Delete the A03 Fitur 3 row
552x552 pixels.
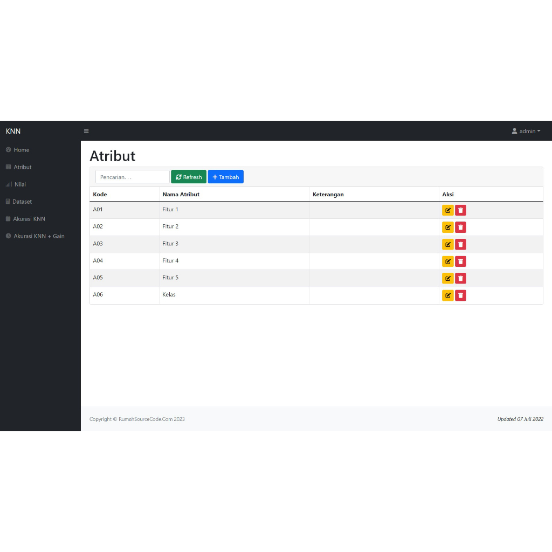pyautogui.click(x=460, y=244)
